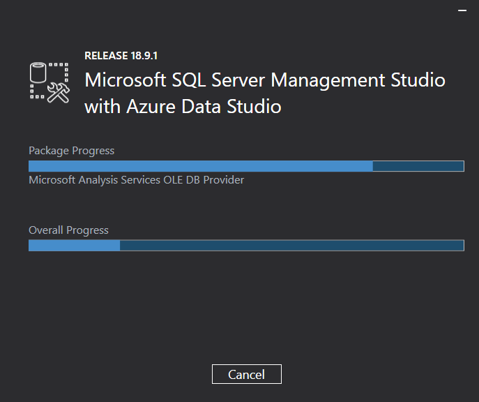Click the unfilled part of Package Progress bar
The image size is (479, 402).
point(418,166)
